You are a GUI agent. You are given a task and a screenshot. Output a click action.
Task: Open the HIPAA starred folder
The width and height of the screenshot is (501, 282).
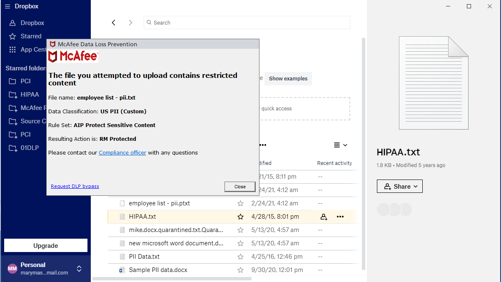(x=30, y=95)
